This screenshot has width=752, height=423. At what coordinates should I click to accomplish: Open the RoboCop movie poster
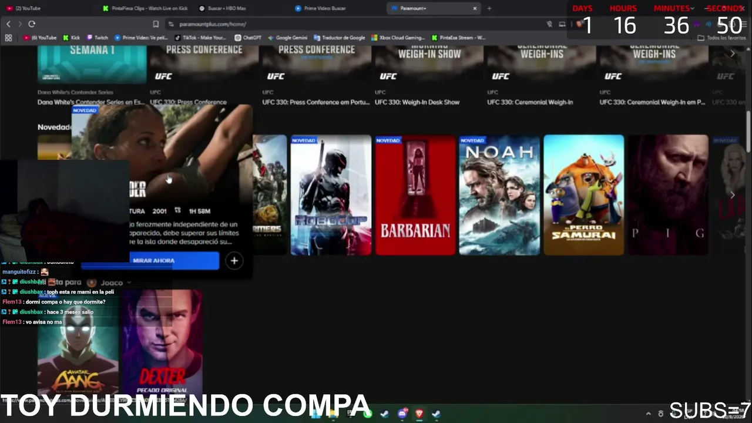tap(331, 195)
